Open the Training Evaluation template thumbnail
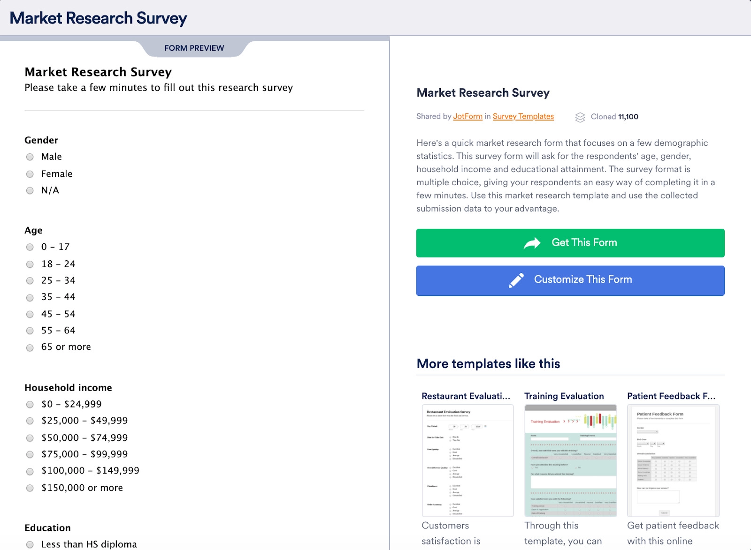This screenshot has width=751, height=550. click(x=570, y=460)
